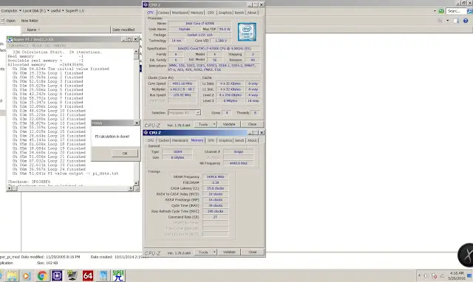473x282 pixels.
Task: Click Super PI log vertical scrollbar
Action: click(136, 117)
